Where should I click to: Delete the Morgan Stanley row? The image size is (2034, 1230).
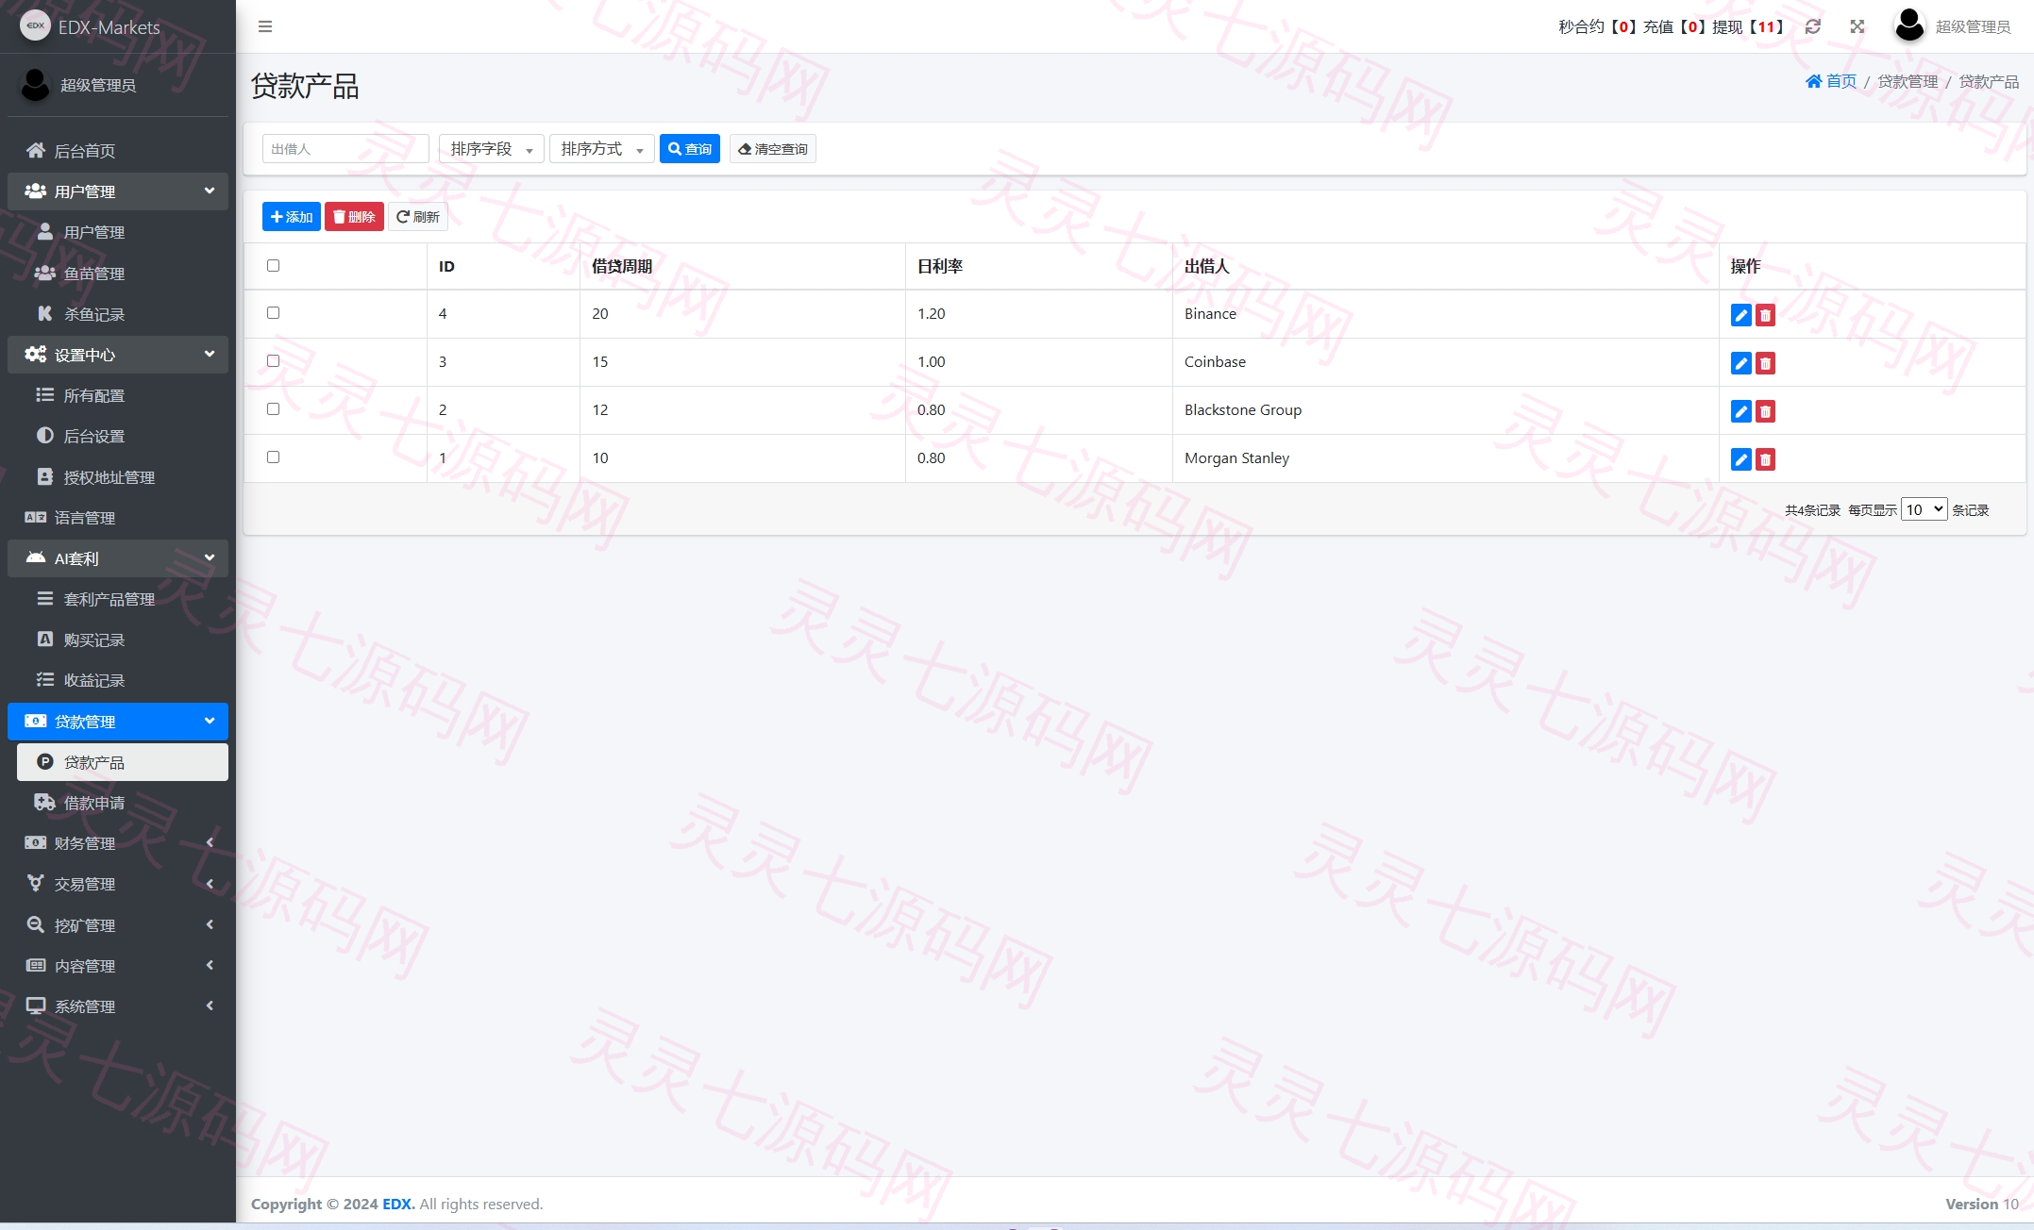tap(1765, 459)
